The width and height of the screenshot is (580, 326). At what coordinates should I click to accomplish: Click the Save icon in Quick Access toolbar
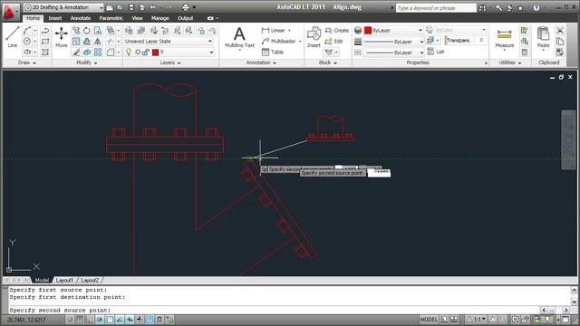click(130, 7)
